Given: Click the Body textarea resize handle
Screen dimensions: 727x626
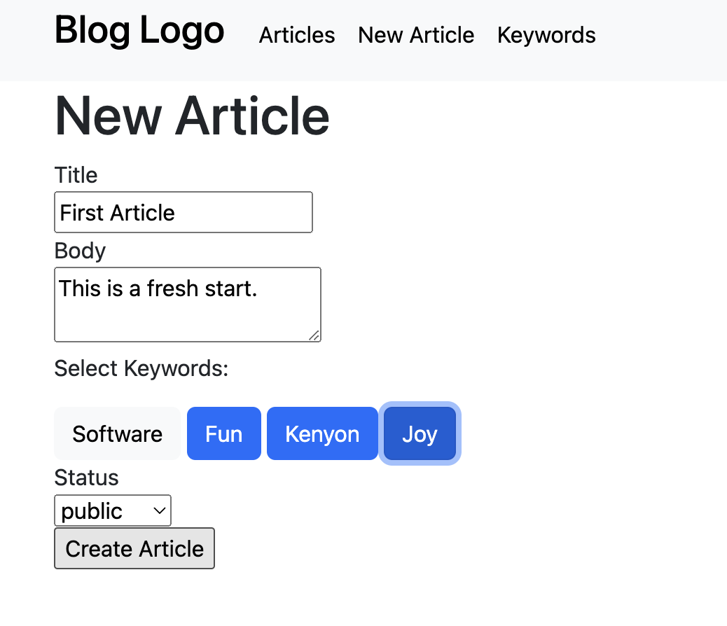Looking at the screenshot, I should point(314,335).
